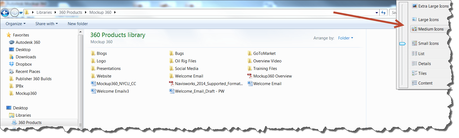Open the Logo folder
The height and width of the screenshot is (138, 459).
[98, 61]
